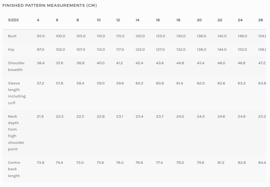
Task: Click Centre back length 81.2 for size 22
Action: 221,162
